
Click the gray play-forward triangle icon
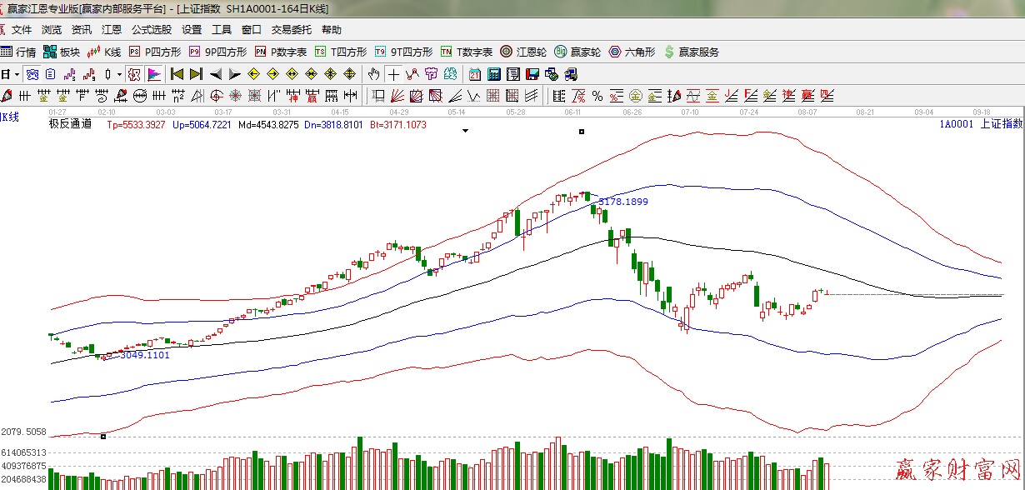[x=235, y=74]
